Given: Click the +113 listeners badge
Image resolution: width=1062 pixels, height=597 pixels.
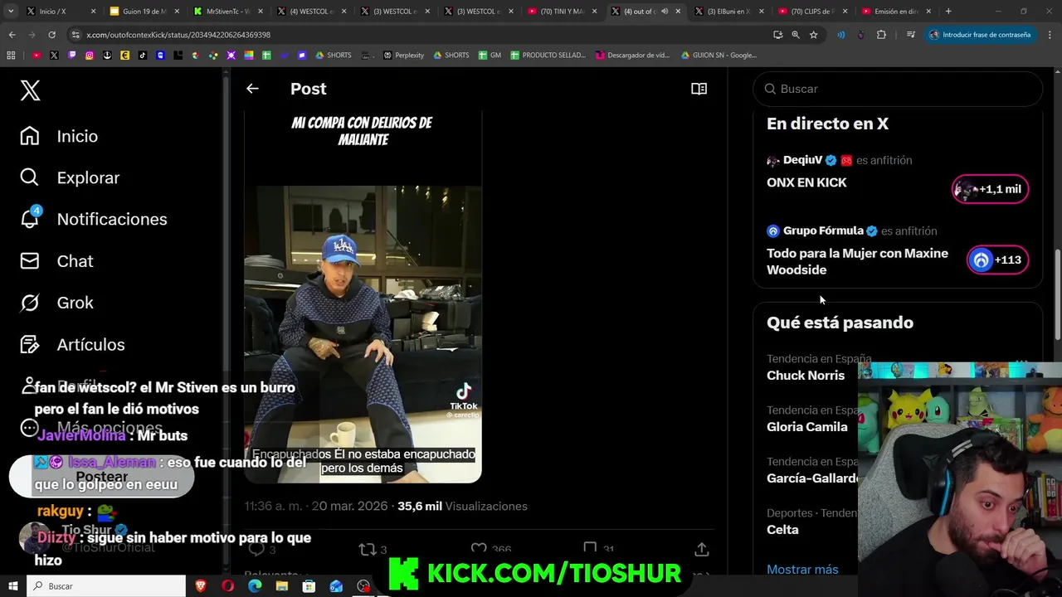Looking at the screenshot, I should (998, 260).
